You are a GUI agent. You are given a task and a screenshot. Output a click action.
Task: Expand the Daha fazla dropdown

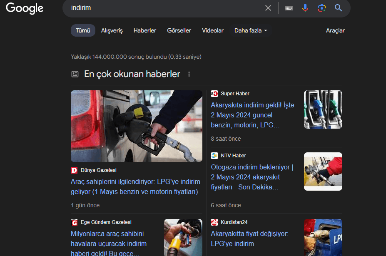(251, 30)
